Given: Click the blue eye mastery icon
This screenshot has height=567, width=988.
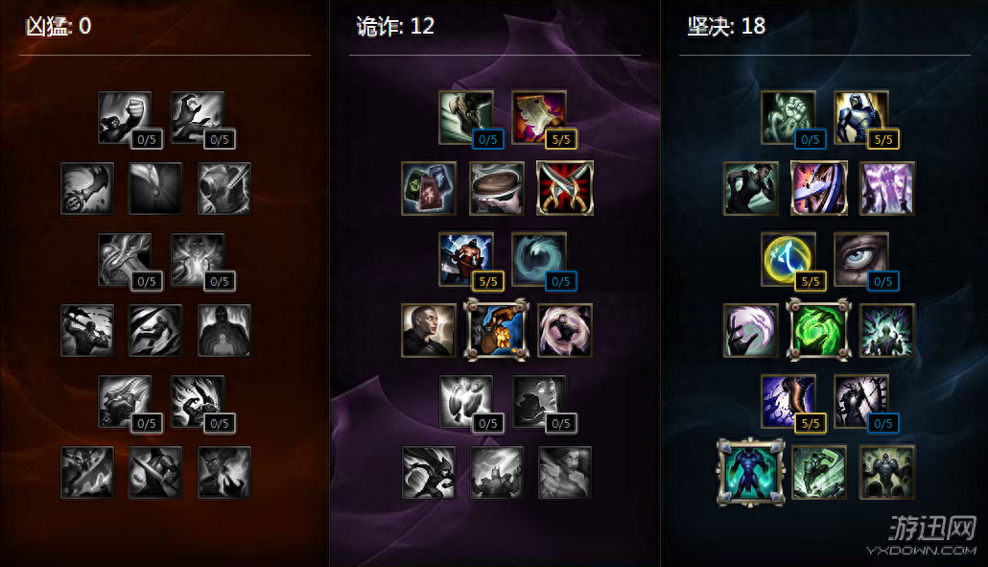Looking at the screenshot, I should click(x=860, y=259).
